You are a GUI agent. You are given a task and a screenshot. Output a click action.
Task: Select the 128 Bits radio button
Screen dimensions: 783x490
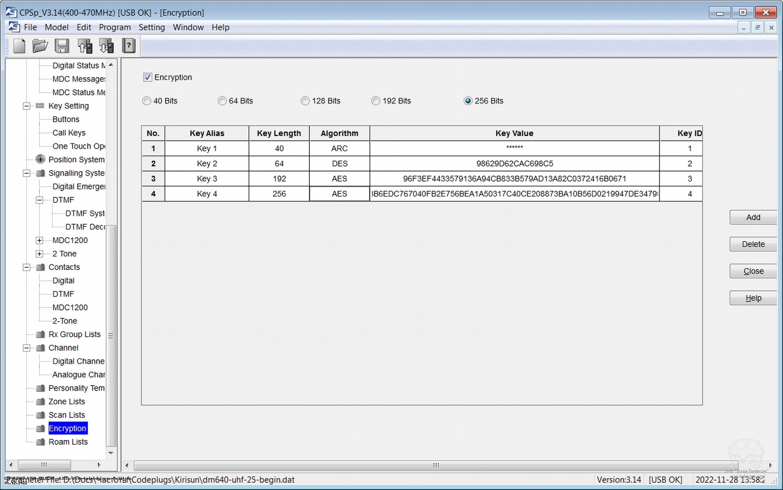pyautogui.click(x=305, y=101)
